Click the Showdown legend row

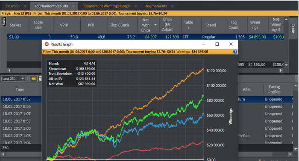72,69
